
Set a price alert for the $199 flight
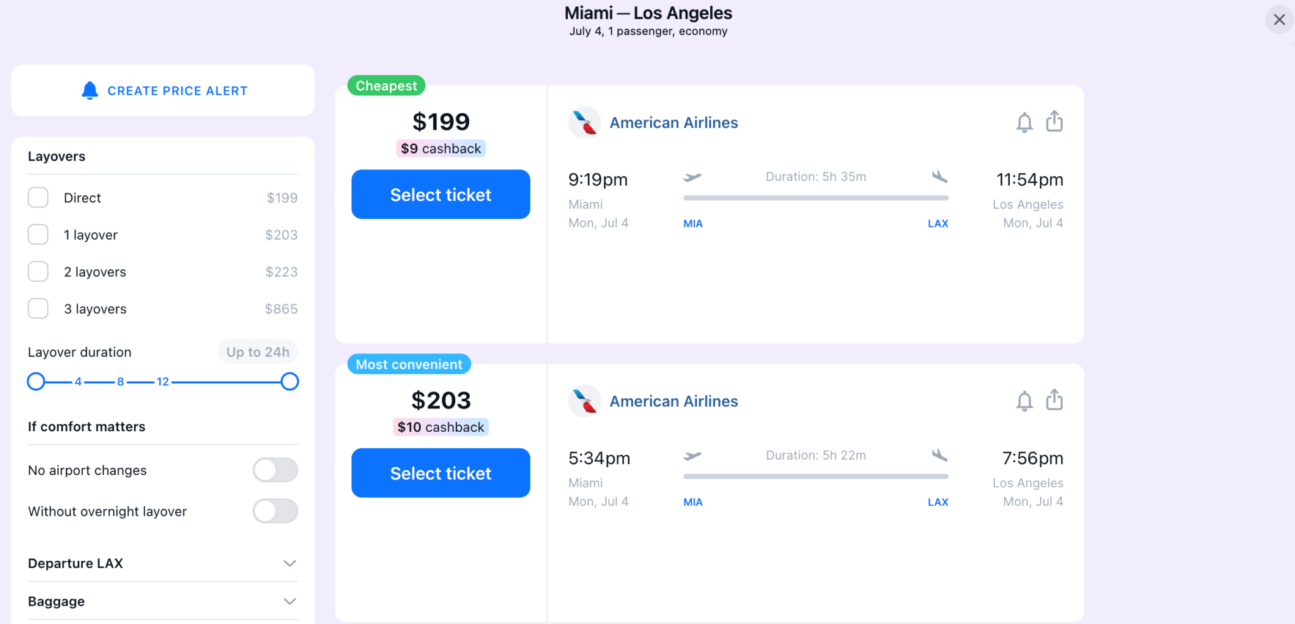pos(1024,122)
